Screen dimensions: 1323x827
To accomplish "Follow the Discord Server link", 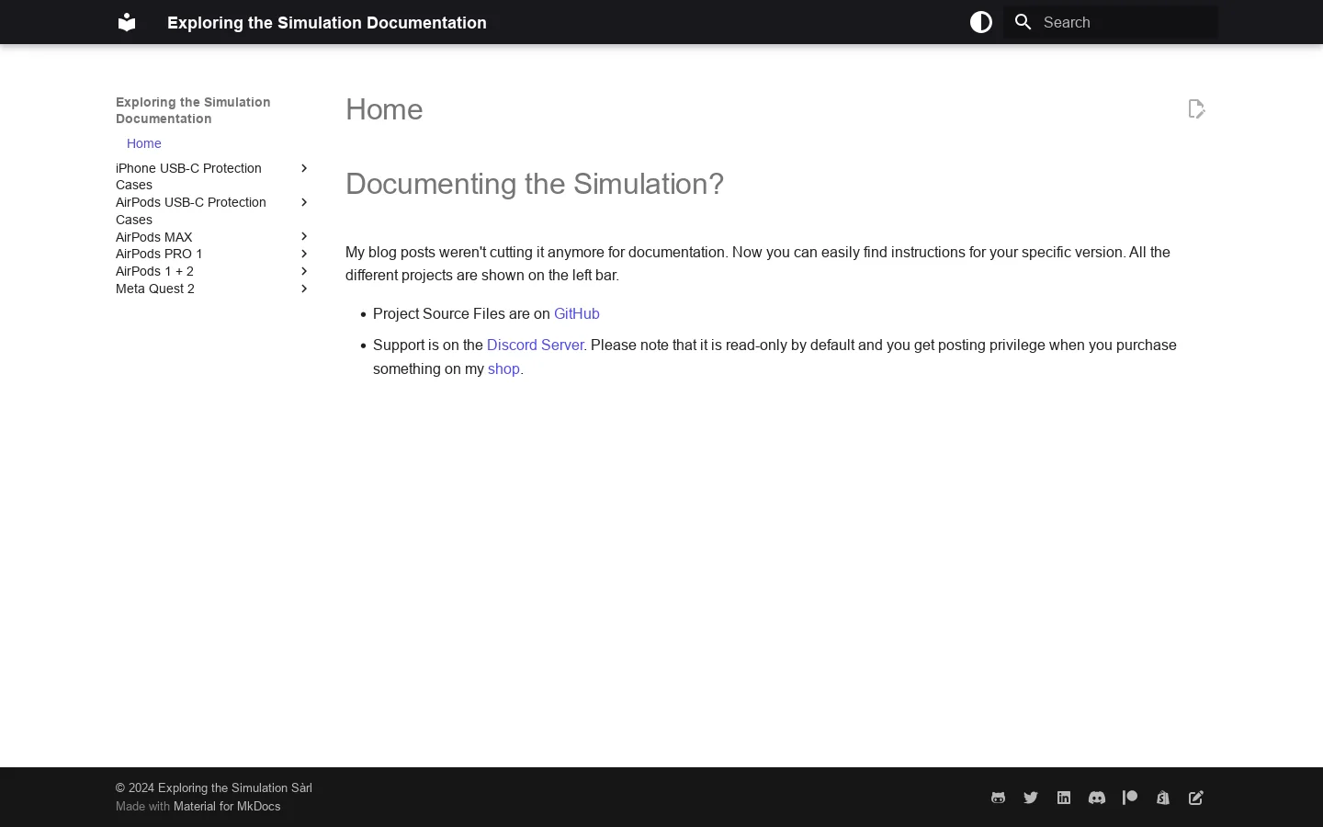I will click(535, 345).
